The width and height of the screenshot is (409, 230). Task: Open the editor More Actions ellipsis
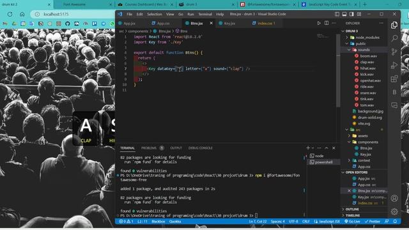[x=334, y=23]
